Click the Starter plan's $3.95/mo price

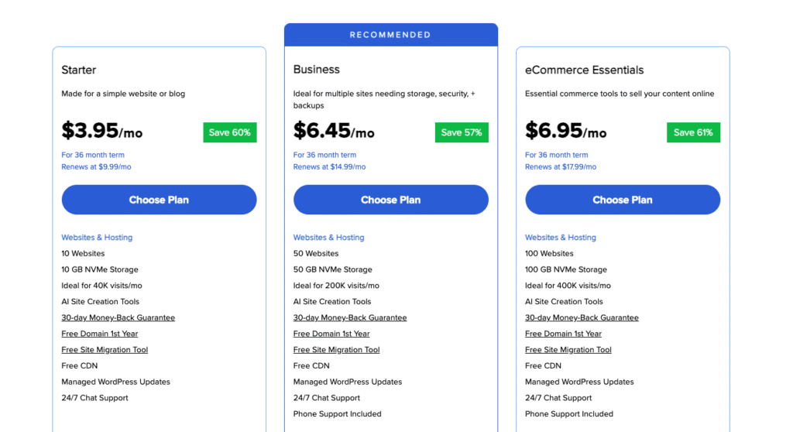[102, 132]
